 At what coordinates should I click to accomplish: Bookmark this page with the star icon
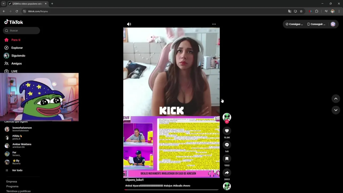point(301,11)
